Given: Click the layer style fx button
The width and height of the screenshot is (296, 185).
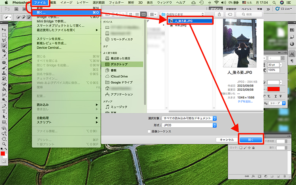Looking at the screenshot, I should point(253,176).
